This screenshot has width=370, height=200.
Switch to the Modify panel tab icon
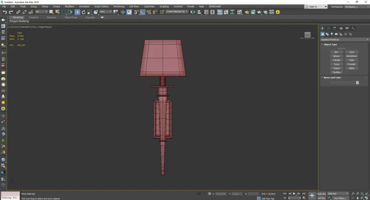tap(328, 28)
